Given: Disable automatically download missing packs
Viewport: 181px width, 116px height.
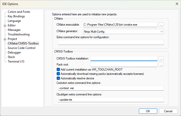Looking at the screenshot, I should 58,74.
